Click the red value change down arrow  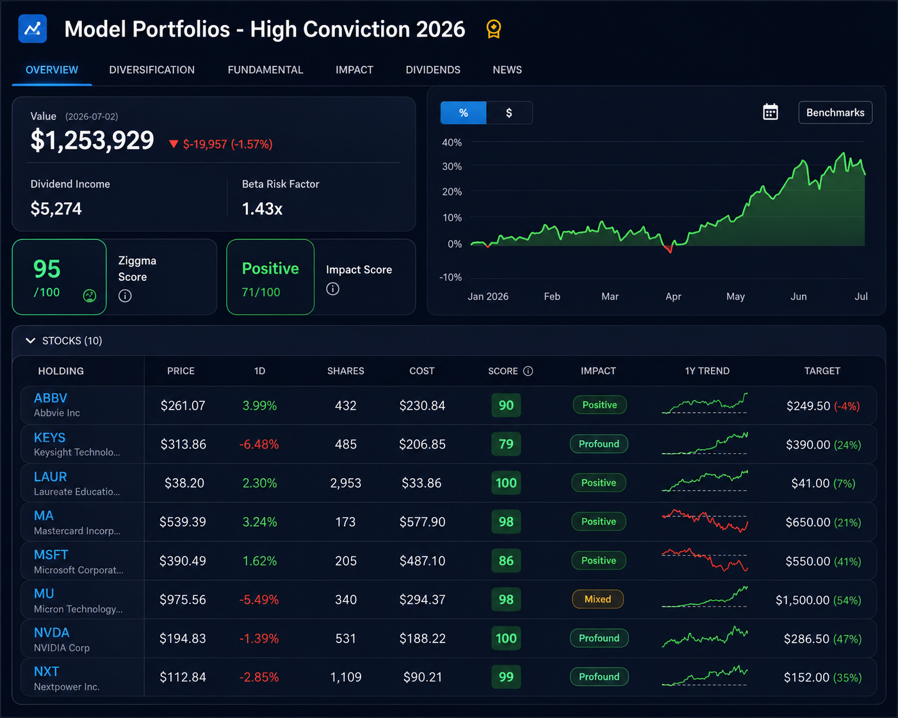click(173, 144)
